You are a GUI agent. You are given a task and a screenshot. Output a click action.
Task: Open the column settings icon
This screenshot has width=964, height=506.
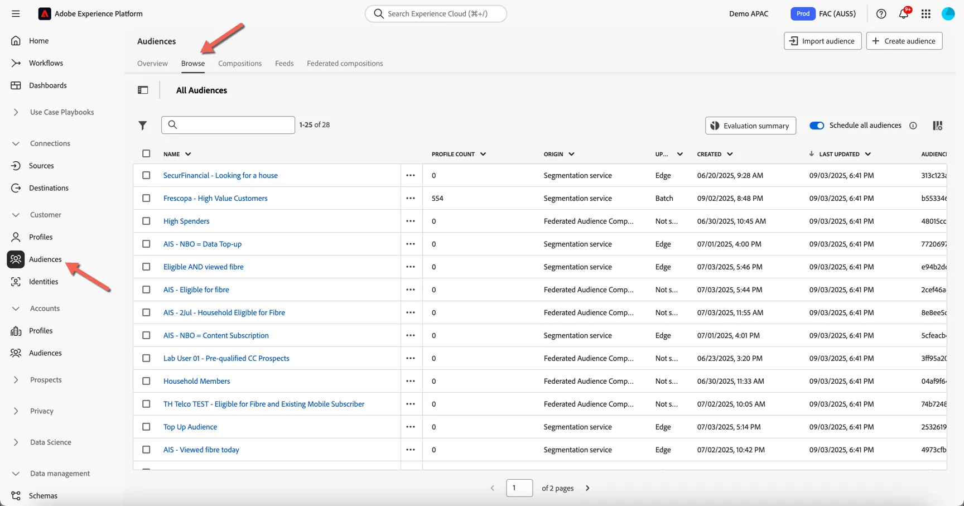click(938, 126)
